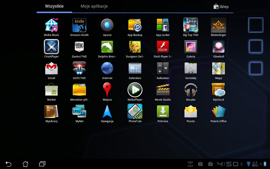Select the top home screen thumbnail
The image size is (270, 169).
pos(256,25)
